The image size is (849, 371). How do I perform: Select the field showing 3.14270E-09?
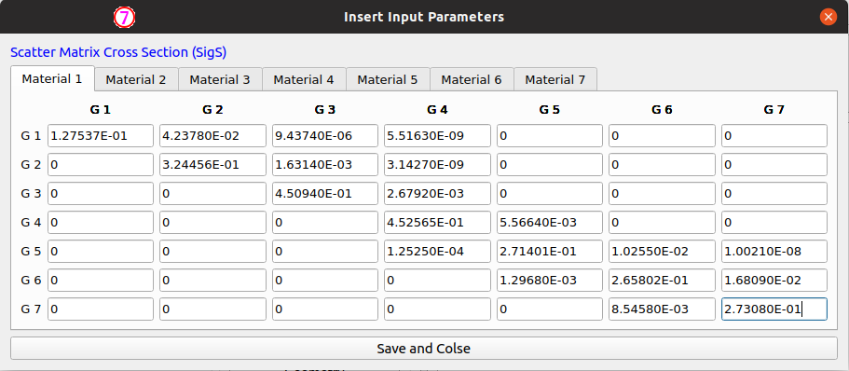[437, 165]
